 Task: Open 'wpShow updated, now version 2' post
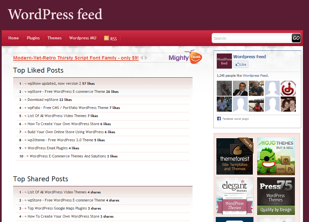[x=54, y=83]
